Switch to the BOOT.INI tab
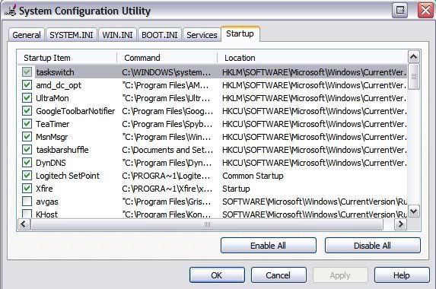The height and width of the screenshot is (289, 436). pos(160,35)
